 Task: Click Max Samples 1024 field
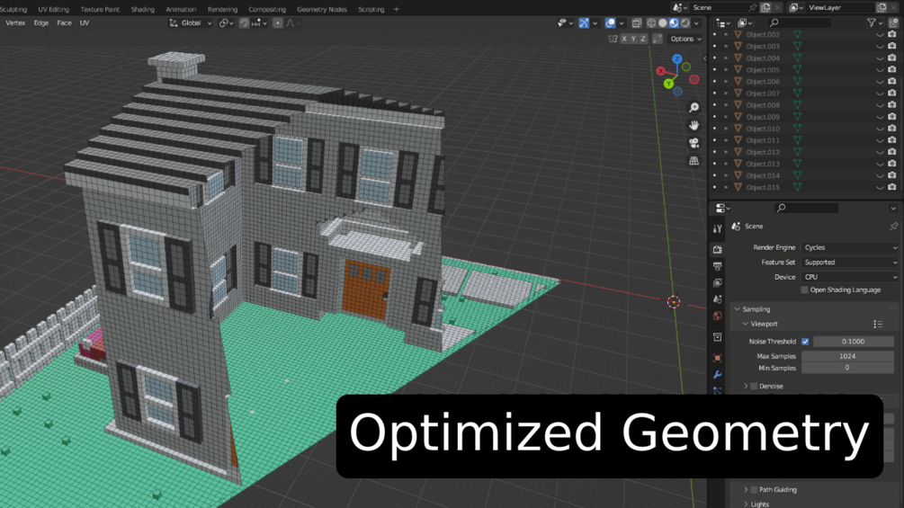click(847, 356)
